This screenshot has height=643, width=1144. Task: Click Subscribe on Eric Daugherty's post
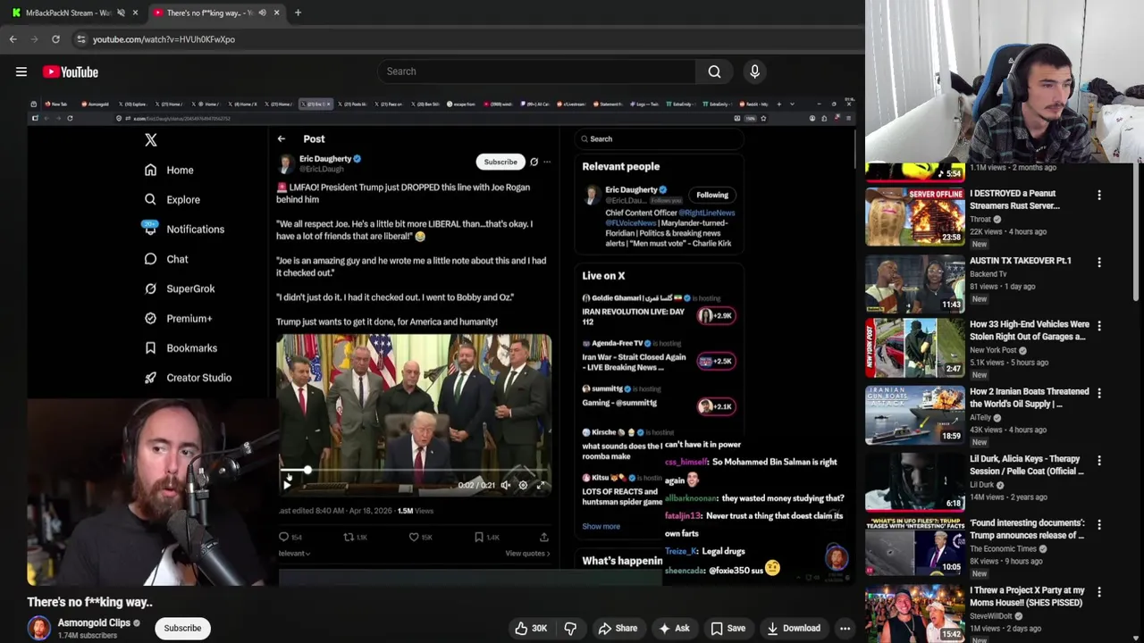pyautogui.click(x=500, y=162)
